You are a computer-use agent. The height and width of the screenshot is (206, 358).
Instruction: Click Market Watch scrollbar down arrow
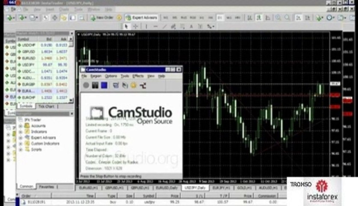point(71,101)
